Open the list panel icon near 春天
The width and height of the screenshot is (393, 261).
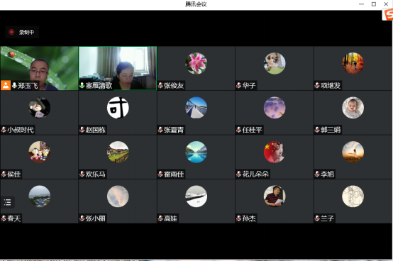point(7,202)
